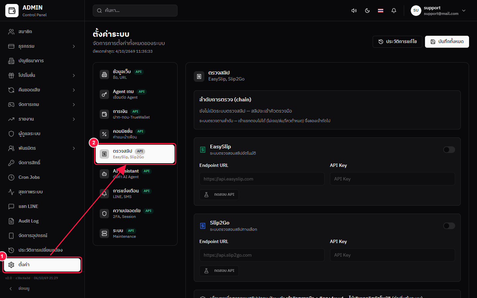Image resolution: width=477 pixels, height=298 pixels.
Task: Click the ADMIN wallet logo icon
Action: click(12, 11)
